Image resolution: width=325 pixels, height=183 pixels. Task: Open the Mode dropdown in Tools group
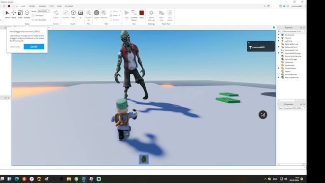click(44, 11)
